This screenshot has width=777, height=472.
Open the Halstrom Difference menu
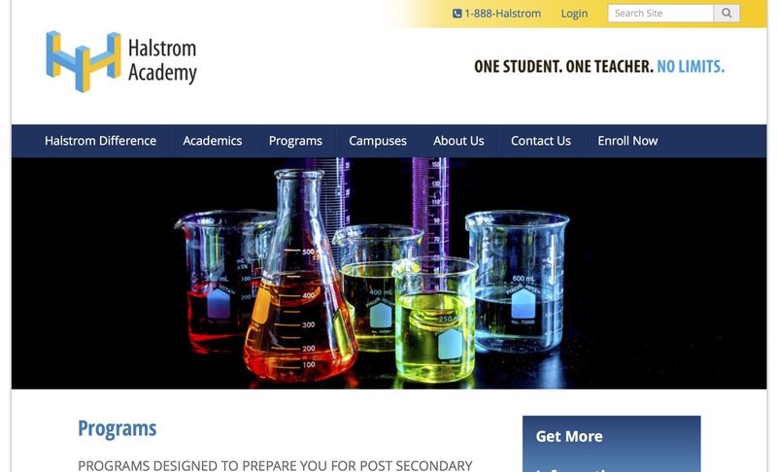[x=100, y=141]
